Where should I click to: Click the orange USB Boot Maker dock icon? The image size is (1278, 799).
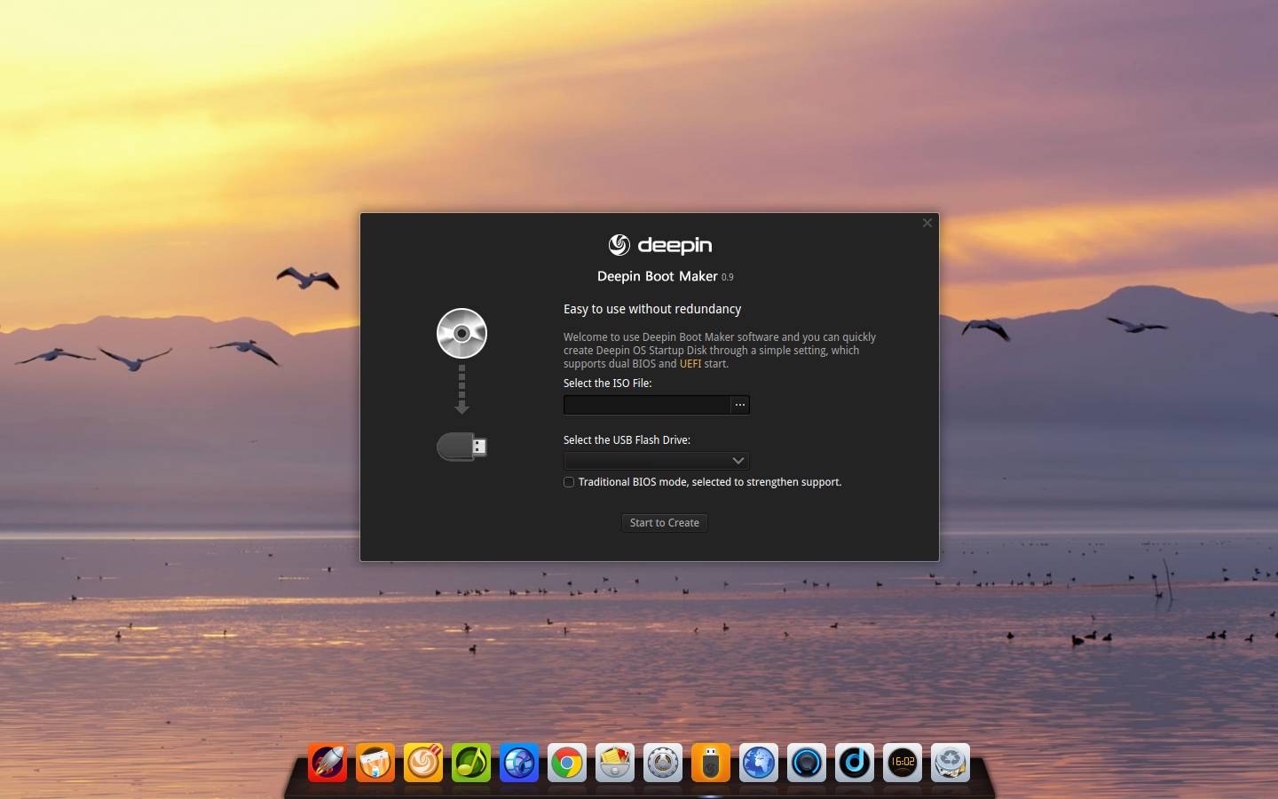tap(711, 763)
